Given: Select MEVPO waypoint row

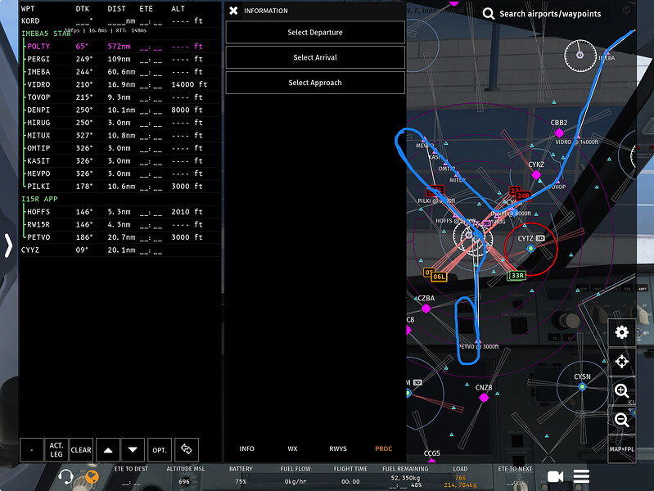Looking at the screenshot, I should pyautogui.click(x=120, y=173).
